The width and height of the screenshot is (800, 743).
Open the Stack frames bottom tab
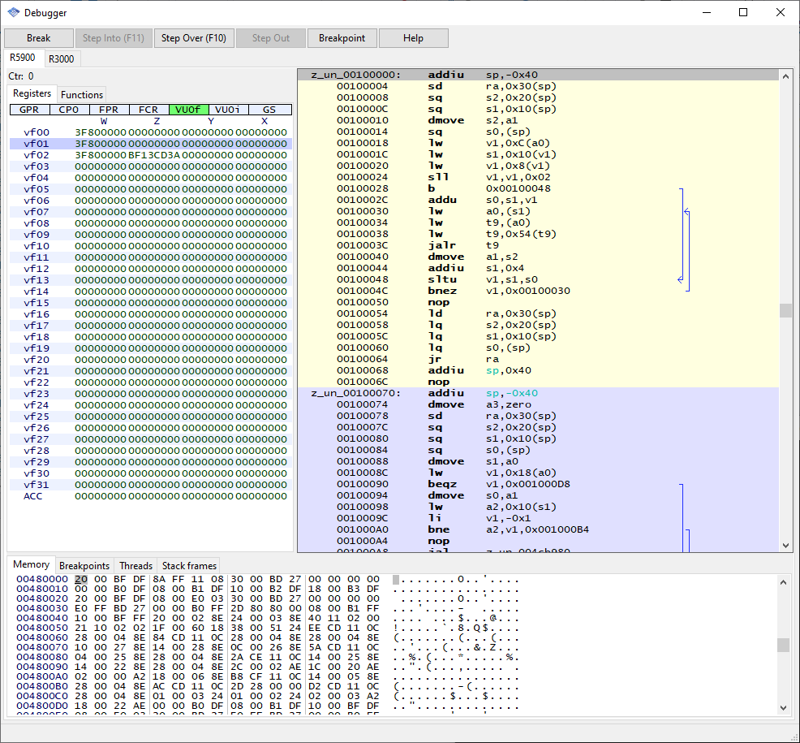(x=189, y=566)
